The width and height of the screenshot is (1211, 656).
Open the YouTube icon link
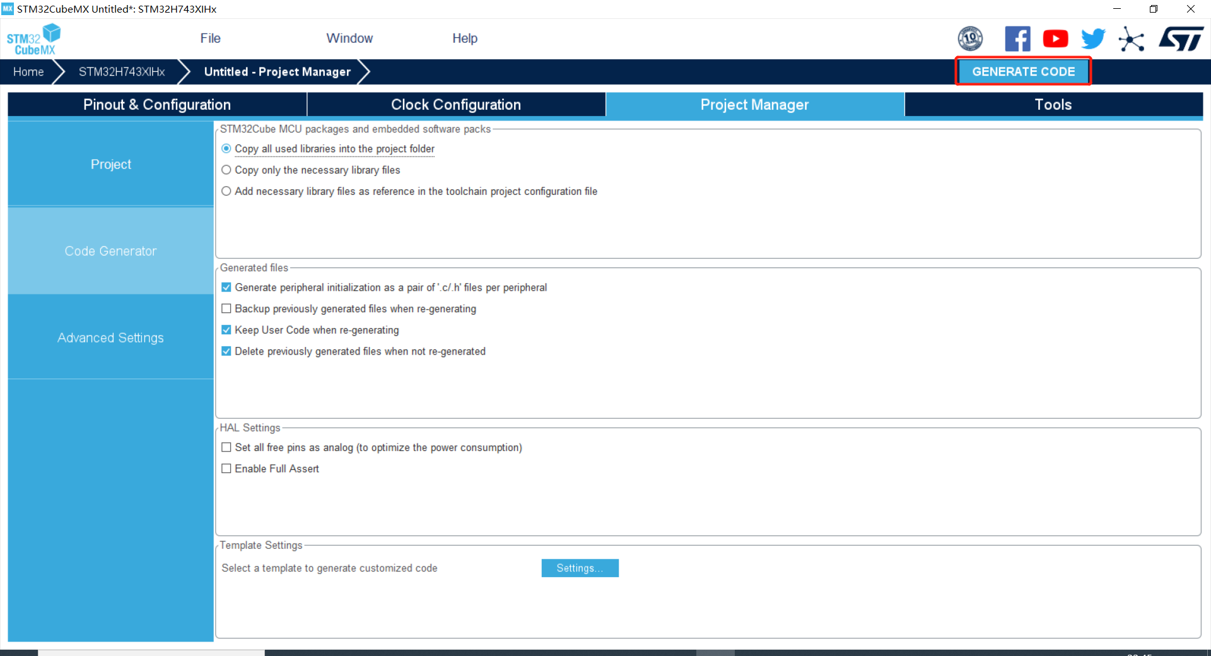(x=1055, y=38)
